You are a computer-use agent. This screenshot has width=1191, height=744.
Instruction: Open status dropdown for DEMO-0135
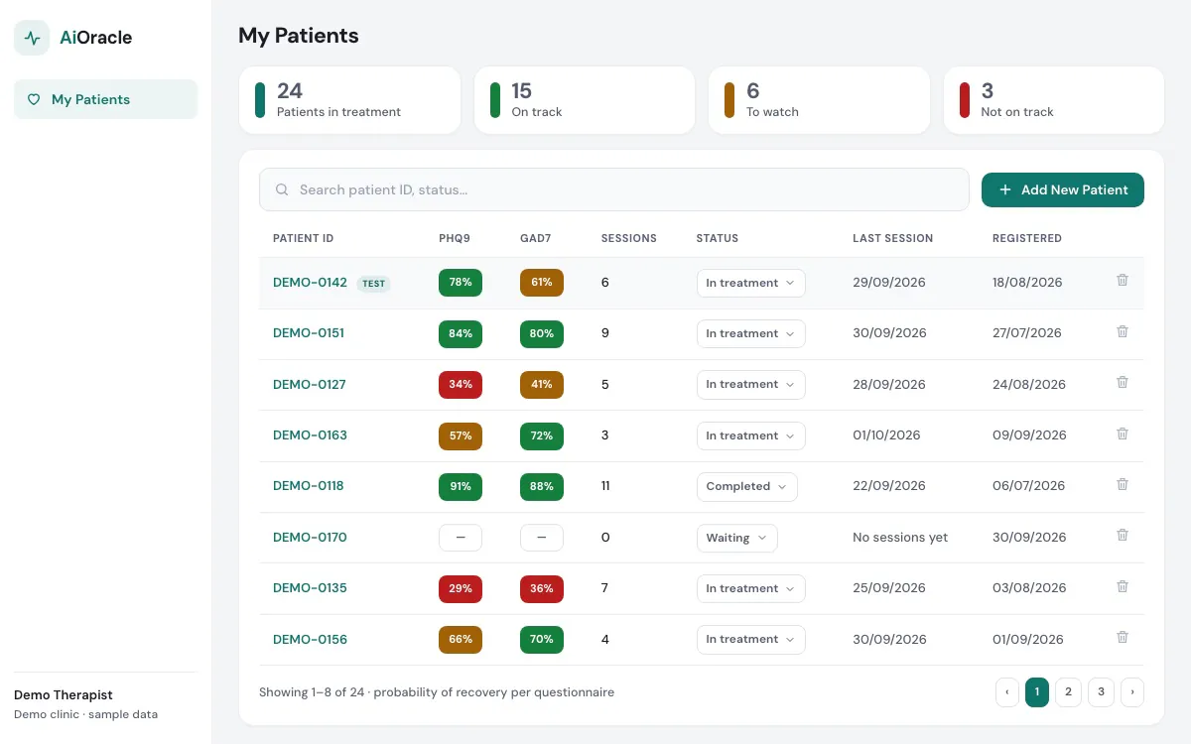750,588
